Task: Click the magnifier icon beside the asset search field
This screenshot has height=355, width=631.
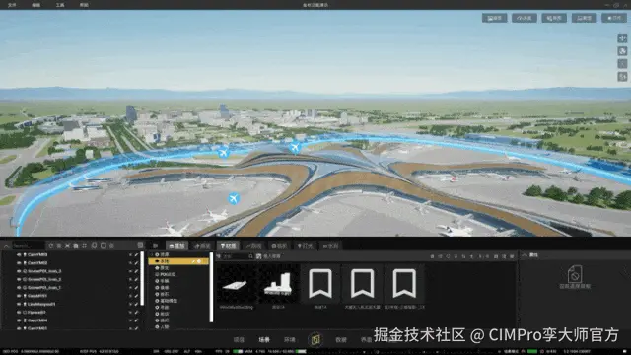Action: pos(250,256)
